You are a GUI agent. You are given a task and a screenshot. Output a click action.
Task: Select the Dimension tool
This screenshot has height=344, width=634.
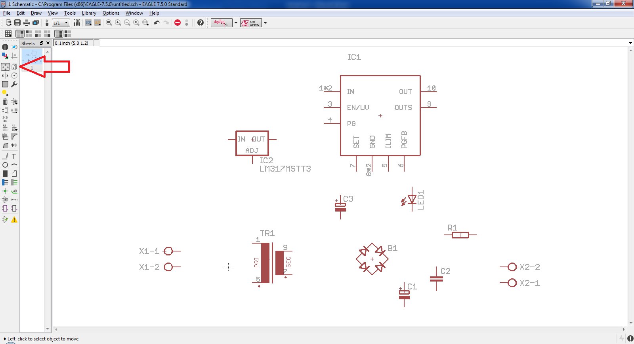[14, 200]
